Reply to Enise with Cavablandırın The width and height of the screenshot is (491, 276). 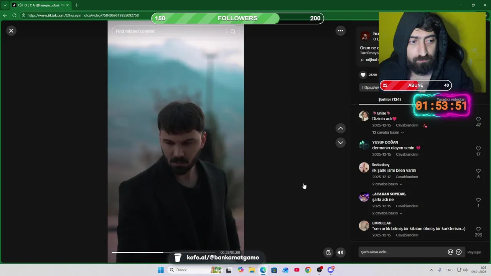click(407, 125)
